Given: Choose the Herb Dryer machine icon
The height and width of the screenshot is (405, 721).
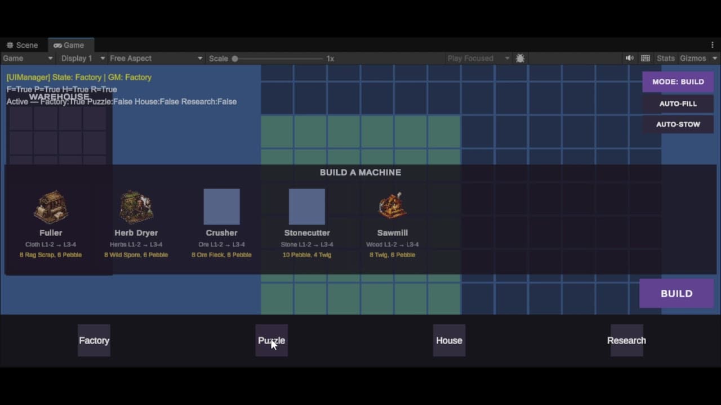Looking at the screenshot, I should (136, 206).
